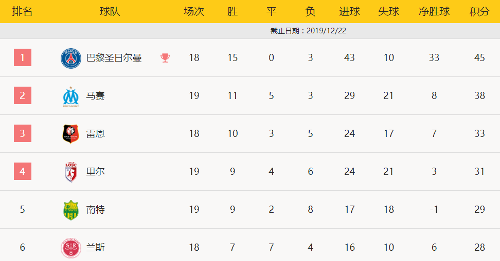Select the 雷恩 team name
This screenshot has height=261, width=500.
[x=95, y=133]
